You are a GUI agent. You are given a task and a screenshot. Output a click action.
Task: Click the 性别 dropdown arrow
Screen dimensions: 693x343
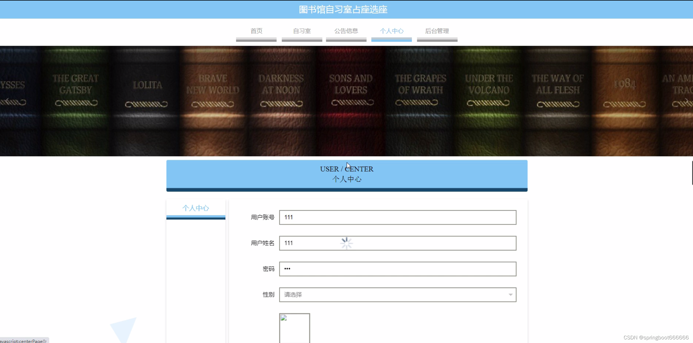point(510,295)
